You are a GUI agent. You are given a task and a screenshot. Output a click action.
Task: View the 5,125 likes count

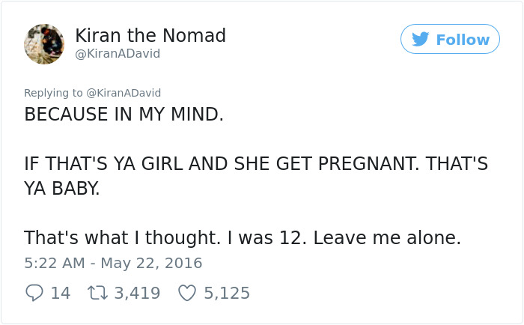pyautogui.click(x=227, y=293)
